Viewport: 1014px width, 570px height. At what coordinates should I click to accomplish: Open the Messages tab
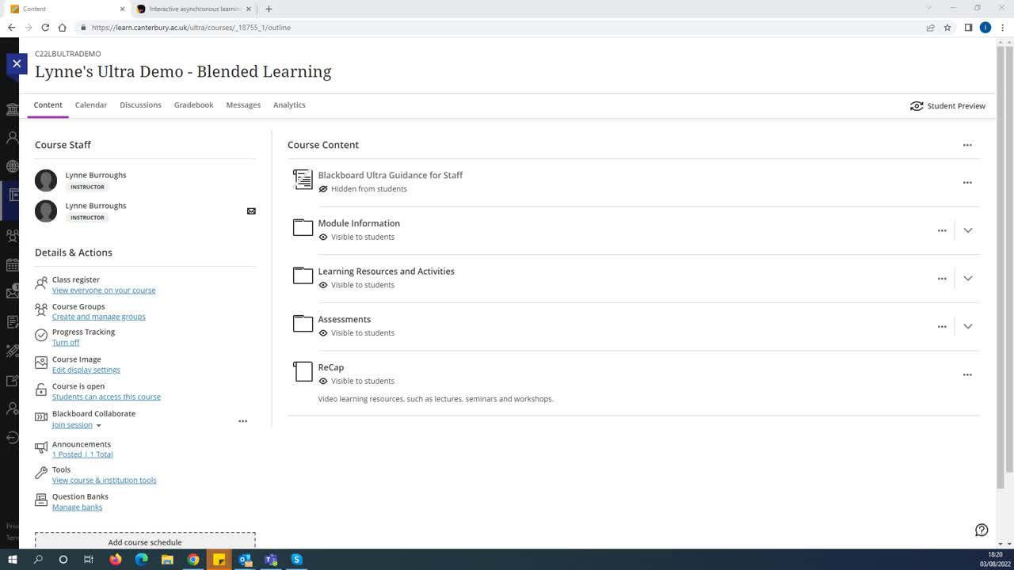(x=243, y=105)
